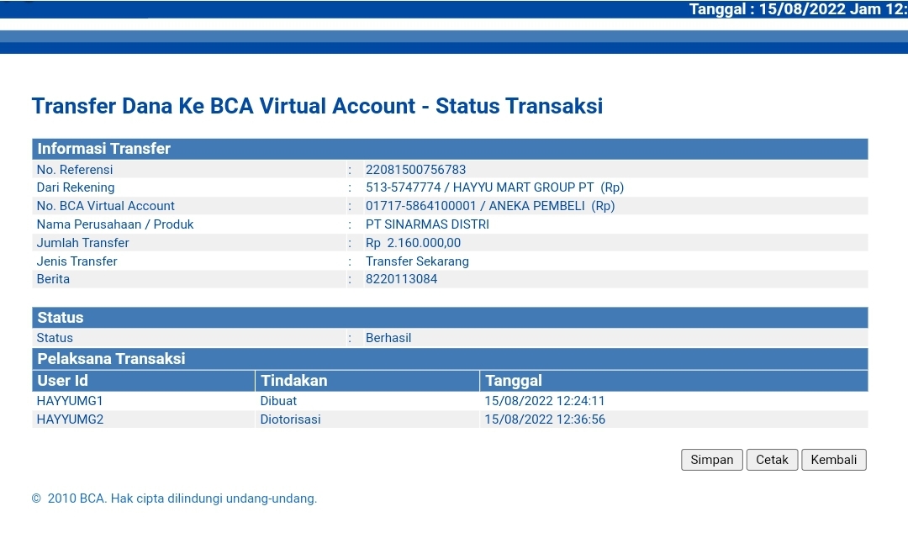The height and width of the screenshot is (538, 908).
Task: Select the company name PT SINARMAS DISTRI
Action: pos(427,224)
